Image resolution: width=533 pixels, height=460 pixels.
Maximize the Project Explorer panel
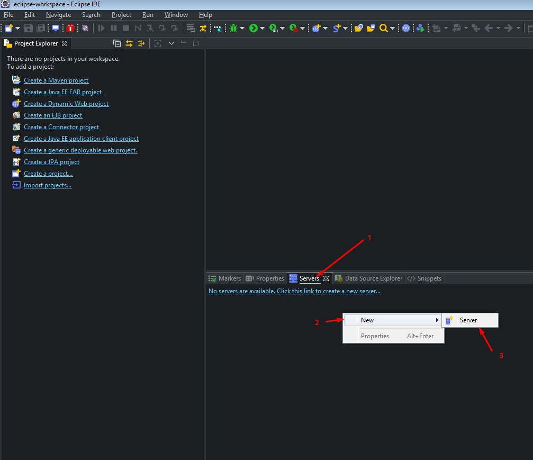click(x=196, y=43)
